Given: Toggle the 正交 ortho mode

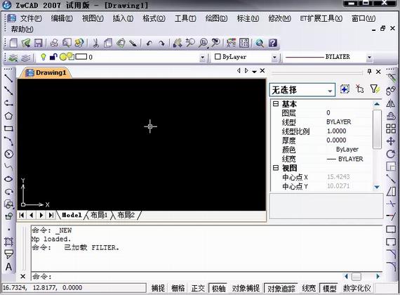Looking at the screenshot, I should pos(198,289).
